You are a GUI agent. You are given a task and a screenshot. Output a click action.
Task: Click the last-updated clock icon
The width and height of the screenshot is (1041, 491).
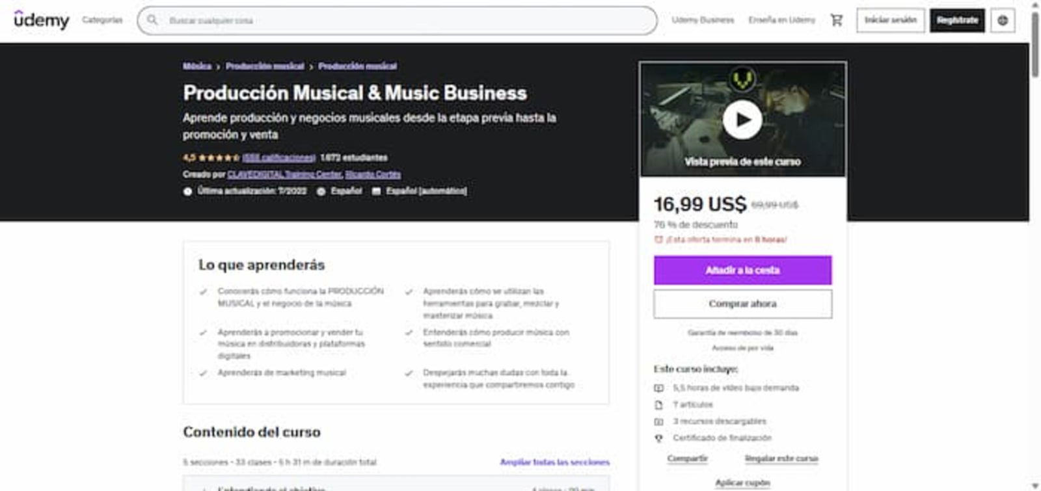[x=188, y=191]
